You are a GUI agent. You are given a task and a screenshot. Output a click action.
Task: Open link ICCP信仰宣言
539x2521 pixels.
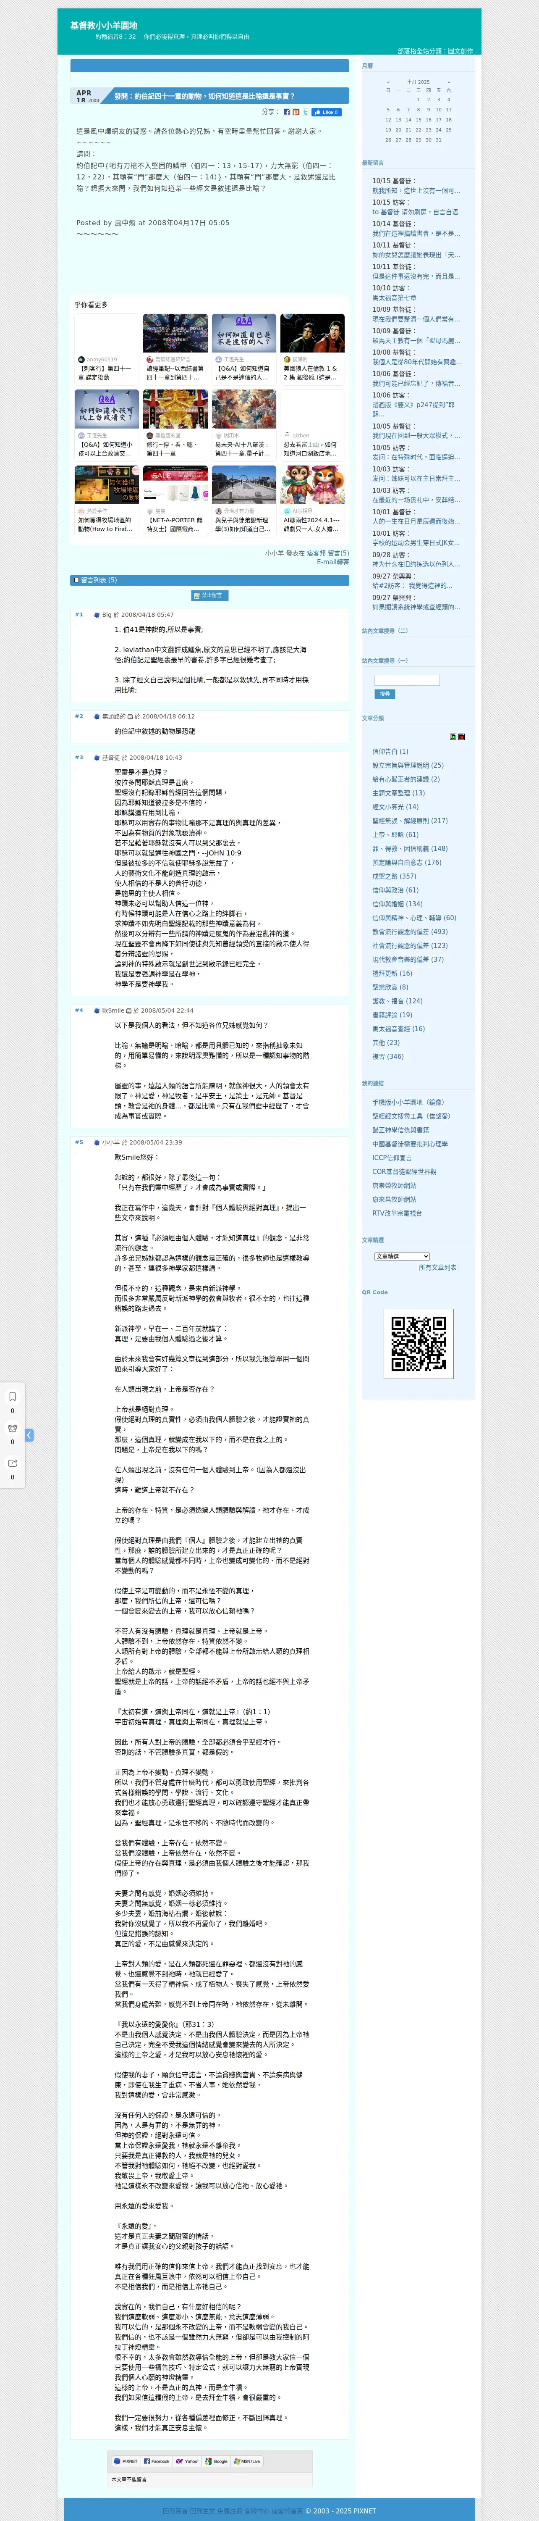click(x=392, y=1158)
